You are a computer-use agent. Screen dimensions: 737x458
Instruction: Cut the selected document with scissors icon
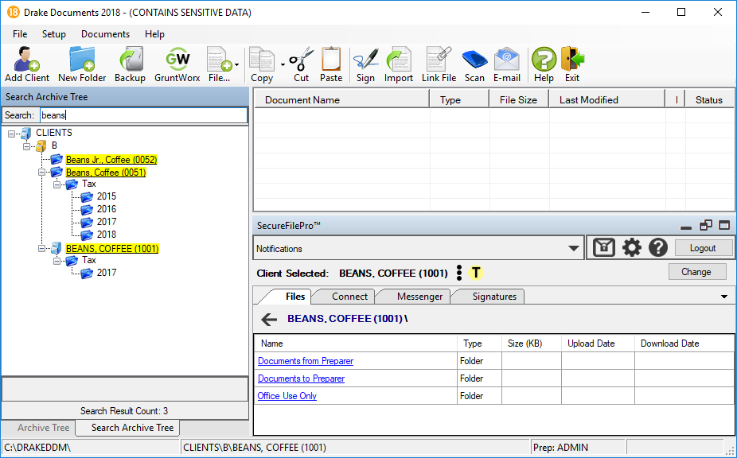coord(302,64)
